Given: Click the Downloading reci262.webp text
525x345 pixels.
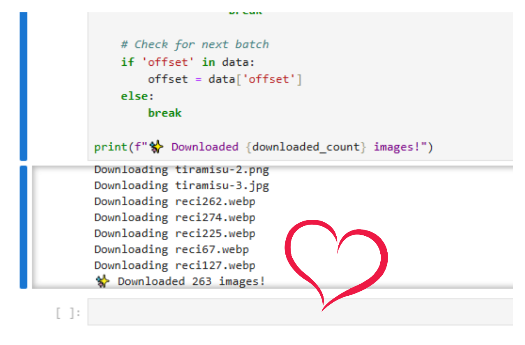Looking at the screenshot, I should coord(174,201).
